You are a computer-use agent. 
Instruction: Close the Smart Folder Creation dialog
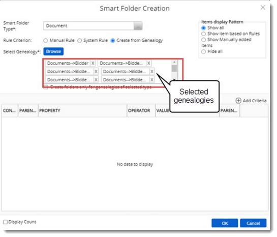(x=263, y=8)
